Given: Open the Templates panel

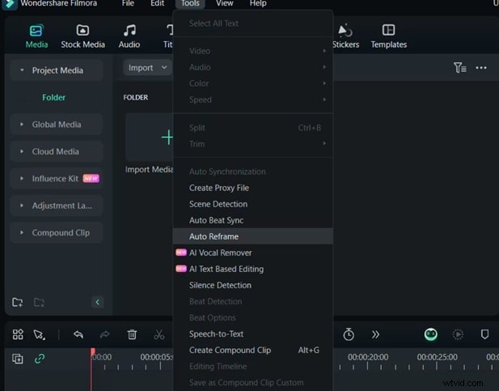Looking at the screenshot, I should tap(388, 36).
